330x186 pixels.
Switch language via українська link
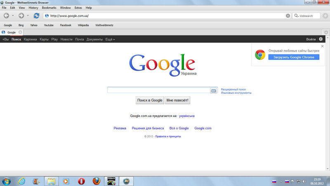tap(187, 116)
